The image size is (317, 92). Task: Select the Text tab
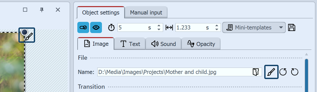click(130, 44)
